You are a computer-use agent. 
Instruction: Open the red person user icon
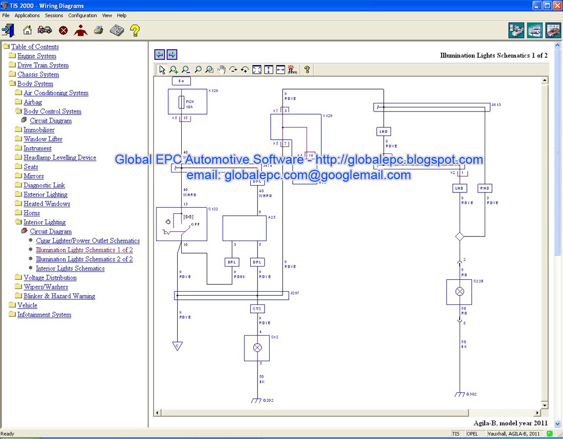80,31
